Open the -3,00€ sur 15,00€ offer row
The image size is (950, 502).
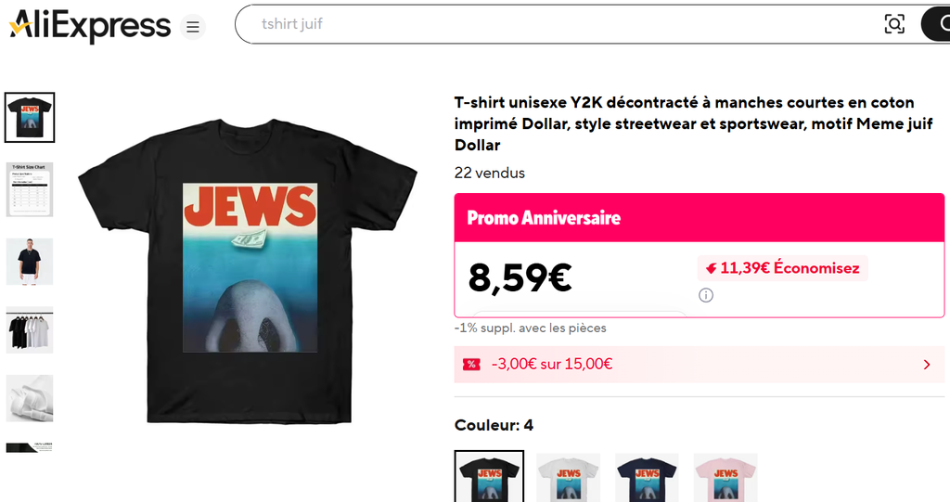pos(700,365)
